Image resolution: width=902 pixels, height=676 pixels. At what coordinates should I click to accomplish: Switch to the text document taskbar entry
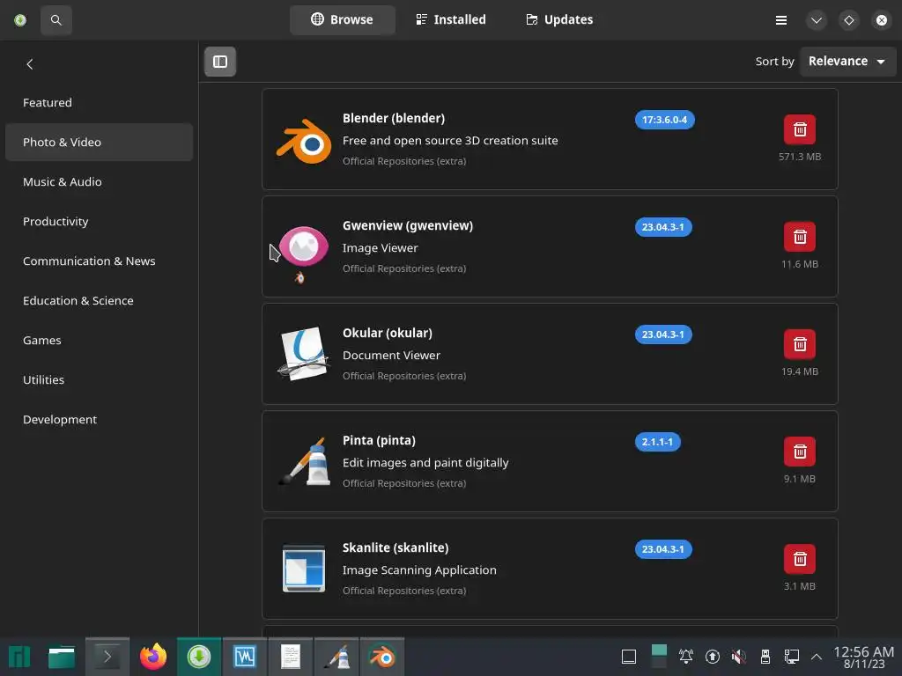pyautogui.click(x=291, y=657)
